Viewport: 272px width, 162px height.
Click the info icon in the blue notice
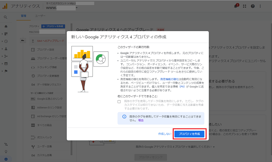124,116
